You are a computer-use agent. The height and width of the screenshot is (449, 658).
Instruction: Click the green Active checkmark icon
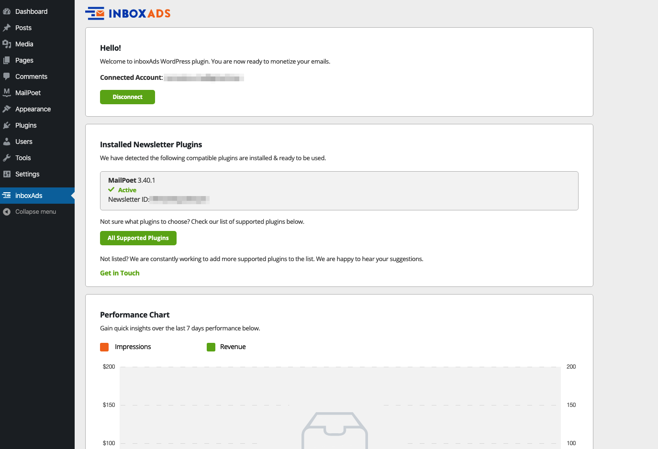tap(112, 190)
